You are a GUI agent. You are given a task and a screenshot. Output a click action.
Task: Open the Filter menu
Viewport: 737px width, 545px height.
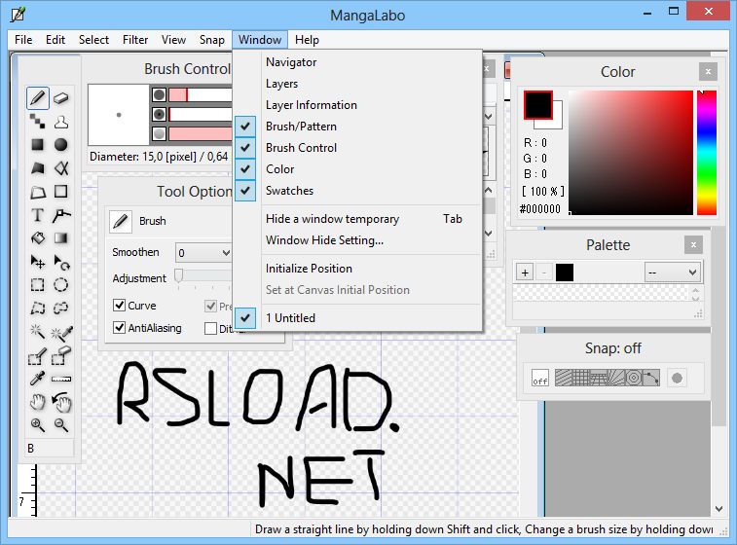pyautogui.click(x=135, y=40)
